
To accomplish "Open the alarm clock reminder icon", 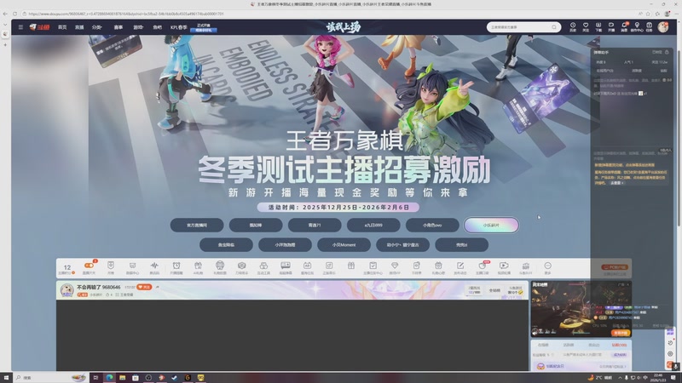I will [176, 267].
